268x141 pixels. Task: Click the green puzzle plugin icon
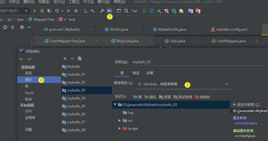[x=181, y=11]
